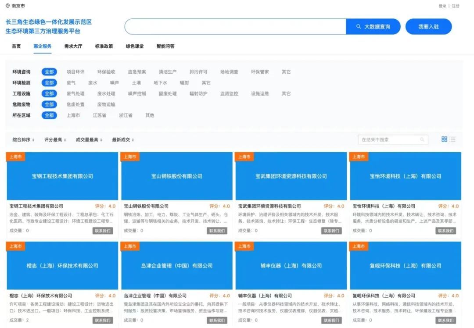
Task: Select 全部 in 工程设施 row
Action: 49,94
